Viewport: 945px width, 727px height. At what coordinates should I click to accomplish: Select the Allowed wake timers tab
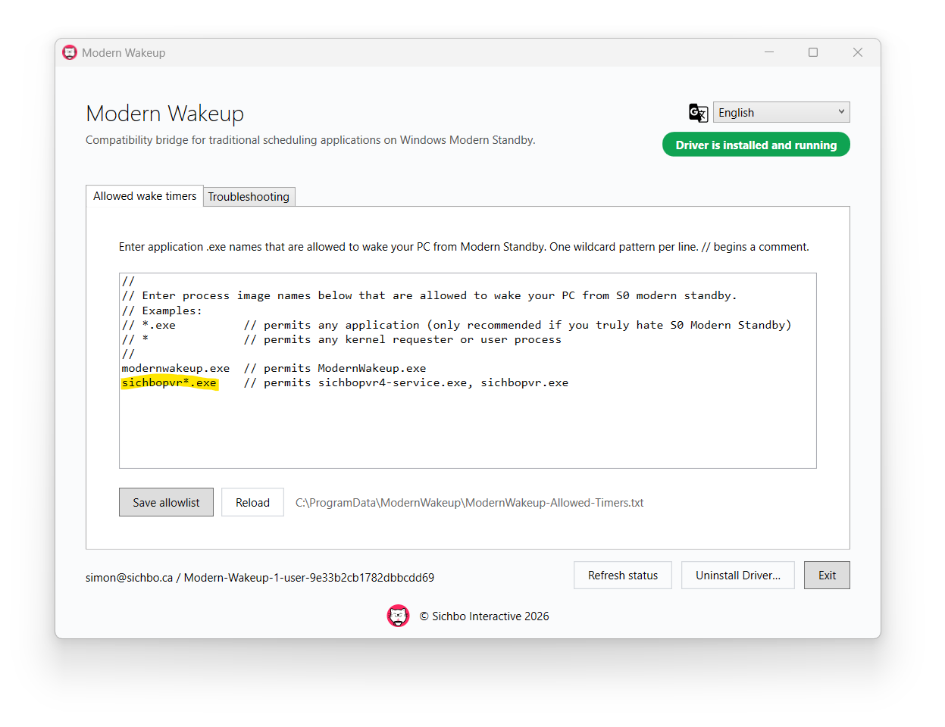(x=145, y=196)
